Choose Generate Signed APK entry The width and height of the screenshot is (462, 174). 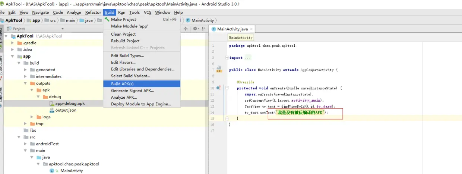[x=142, y=91]
